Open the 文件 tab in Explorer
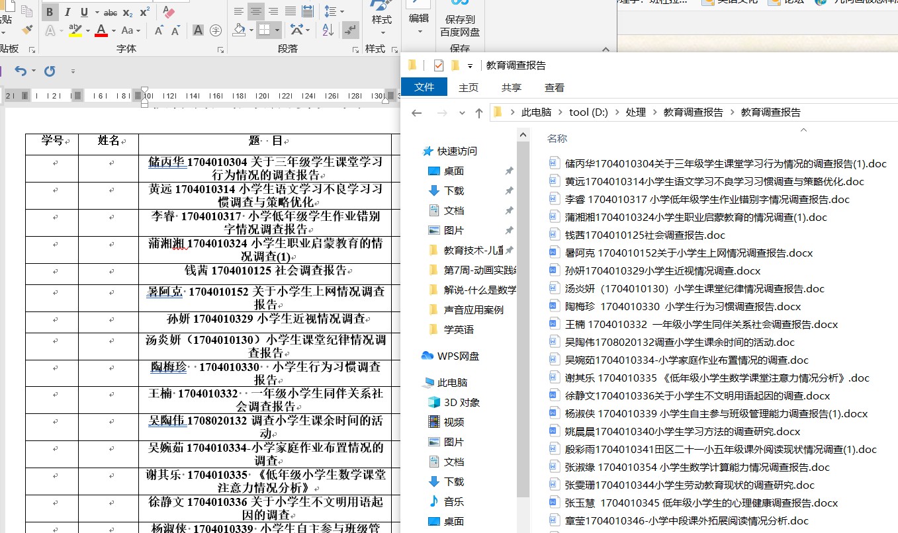This screenshot has width=898, height=533. (x=424, y=87)
